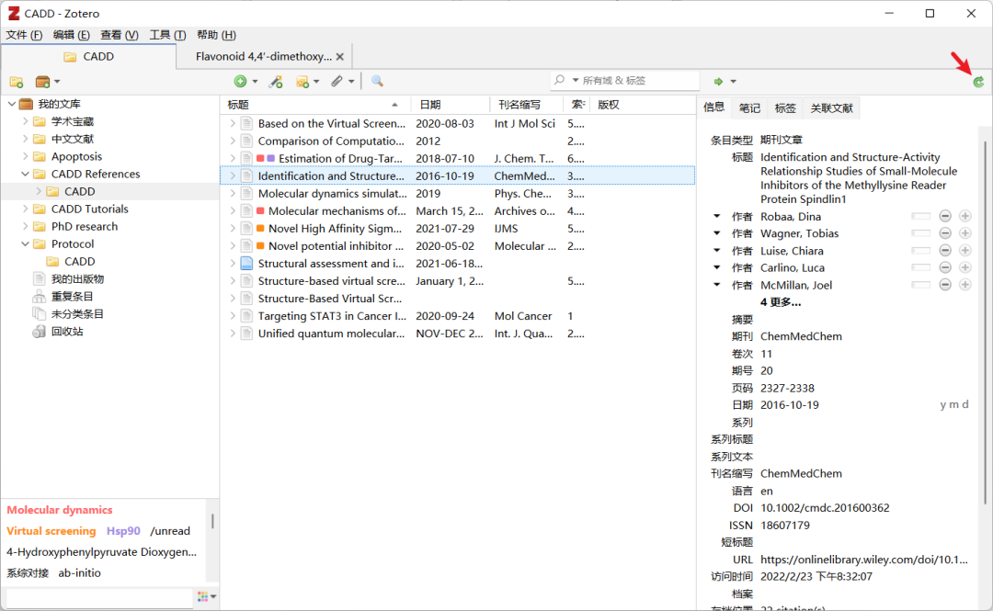
Task: Toggle name field mode for Wagner, Tobias
Action: pyautogui.click(x=920, y=233)
